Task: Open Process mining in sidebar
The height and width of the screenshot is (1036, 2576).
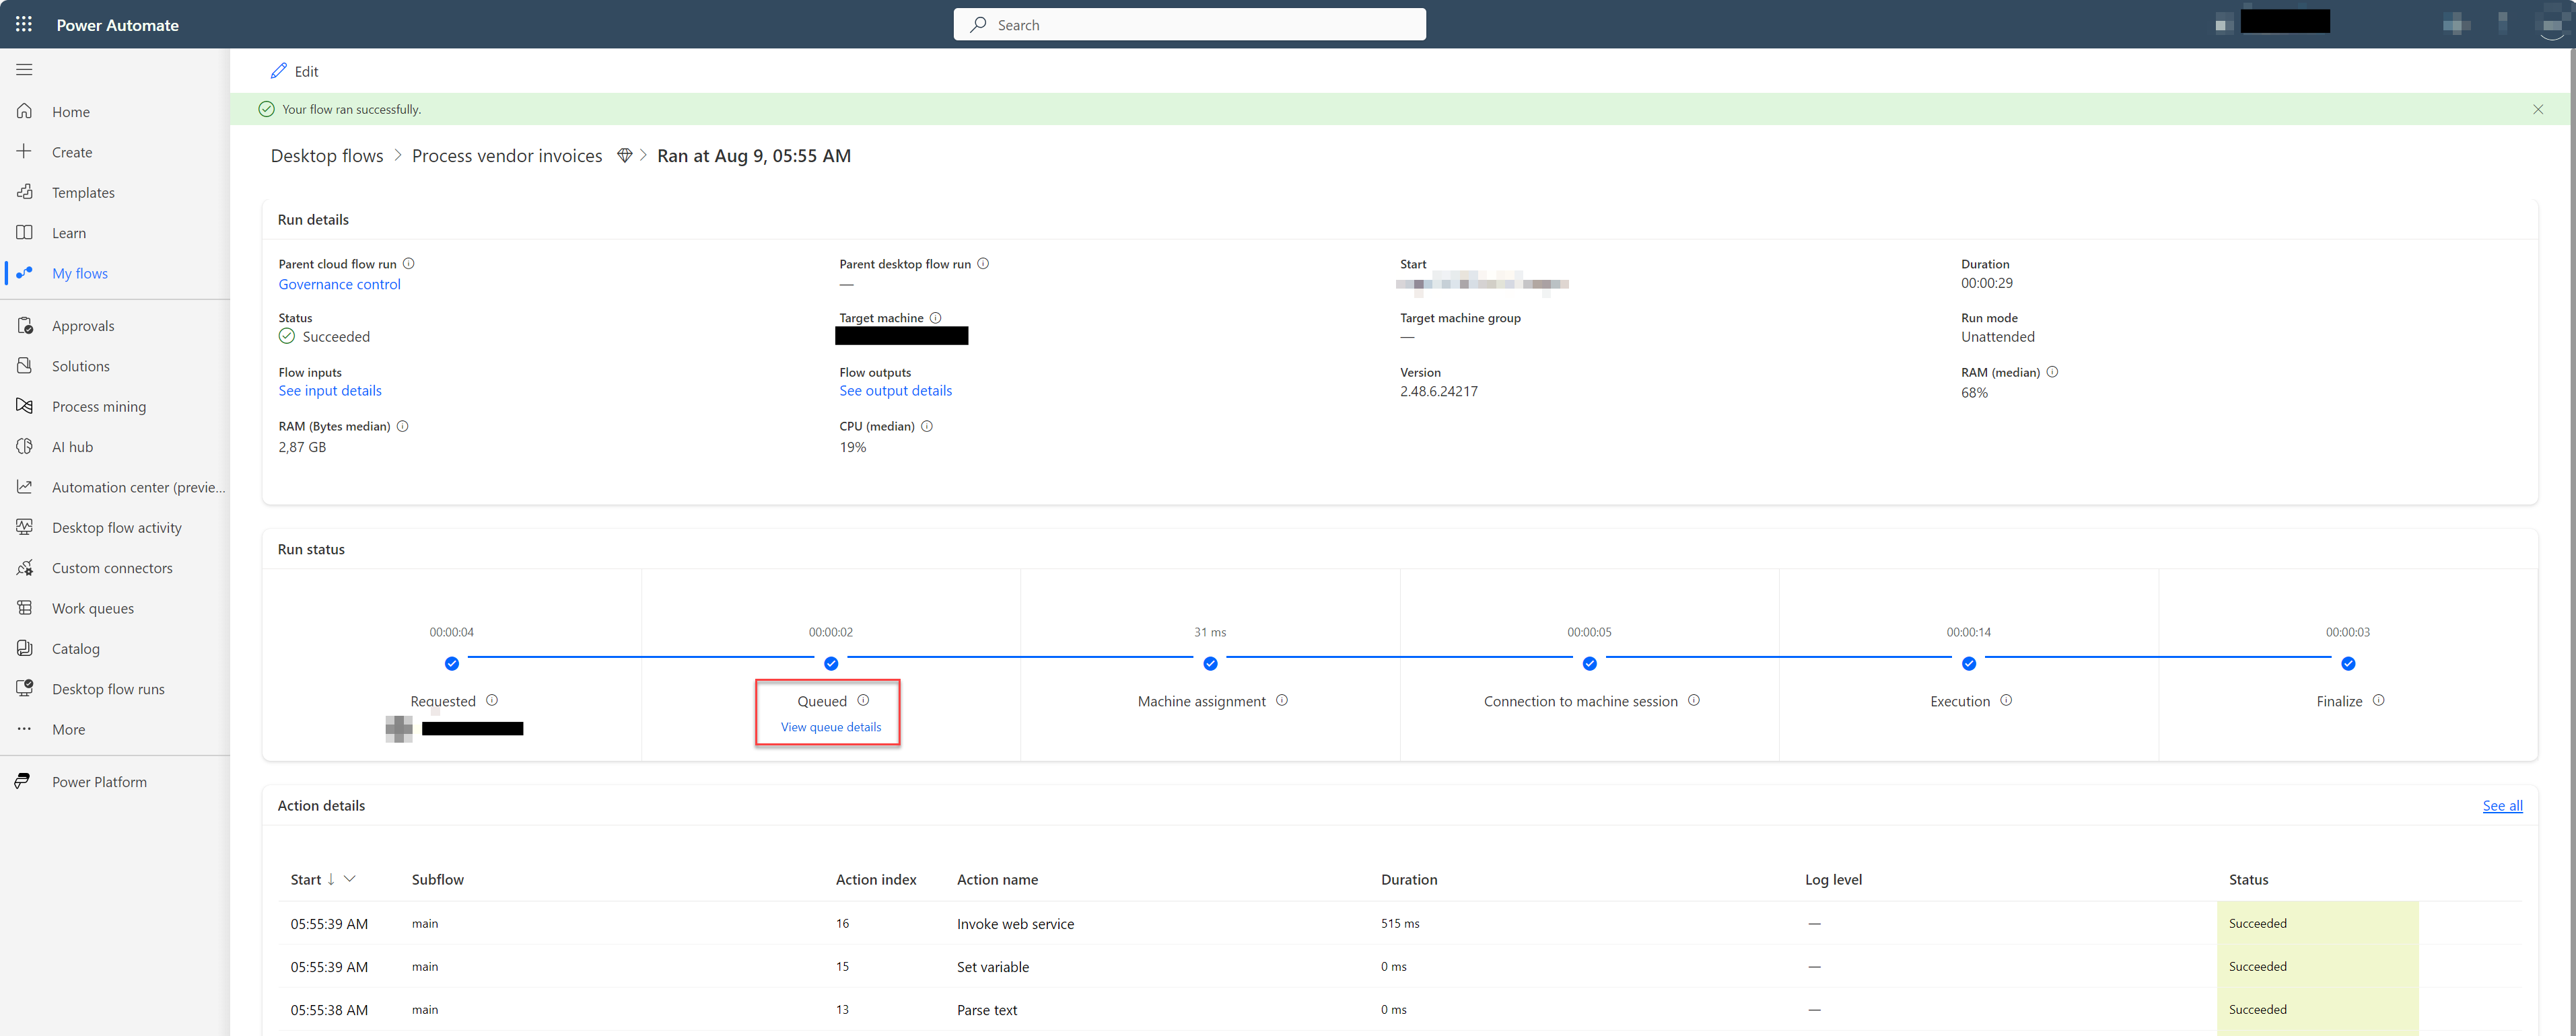Action: coord(98,406)
